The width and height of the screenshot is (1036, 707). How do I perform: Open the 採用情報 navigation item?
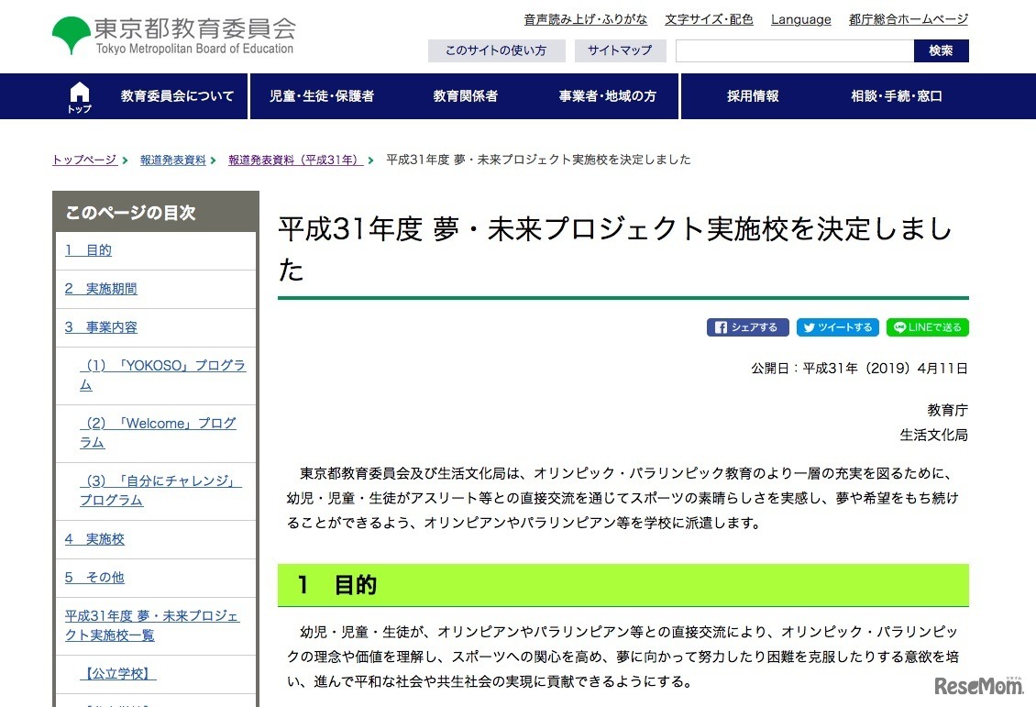point(752,95)
